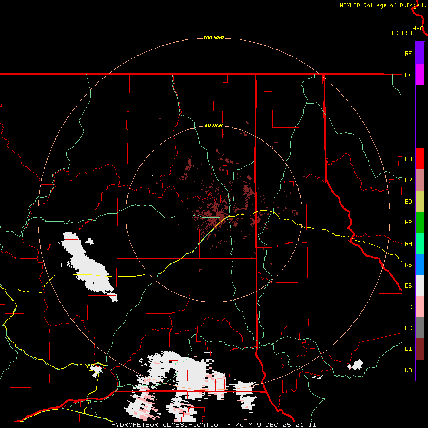Click the GC gray legend color swatch
The image size is (428, 428).
420,328
